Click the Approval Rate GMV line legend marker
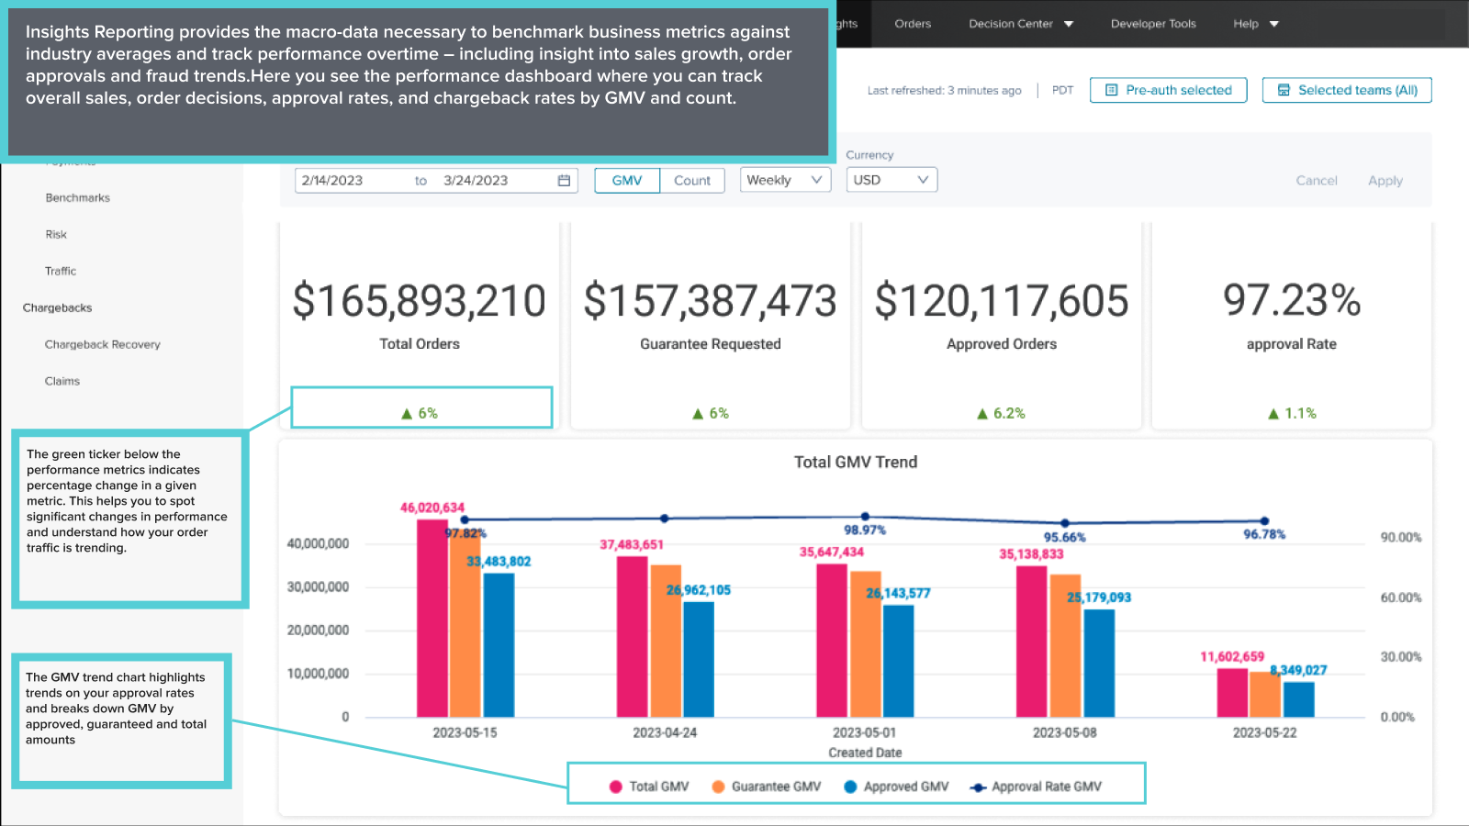 (x=978, y=787)
